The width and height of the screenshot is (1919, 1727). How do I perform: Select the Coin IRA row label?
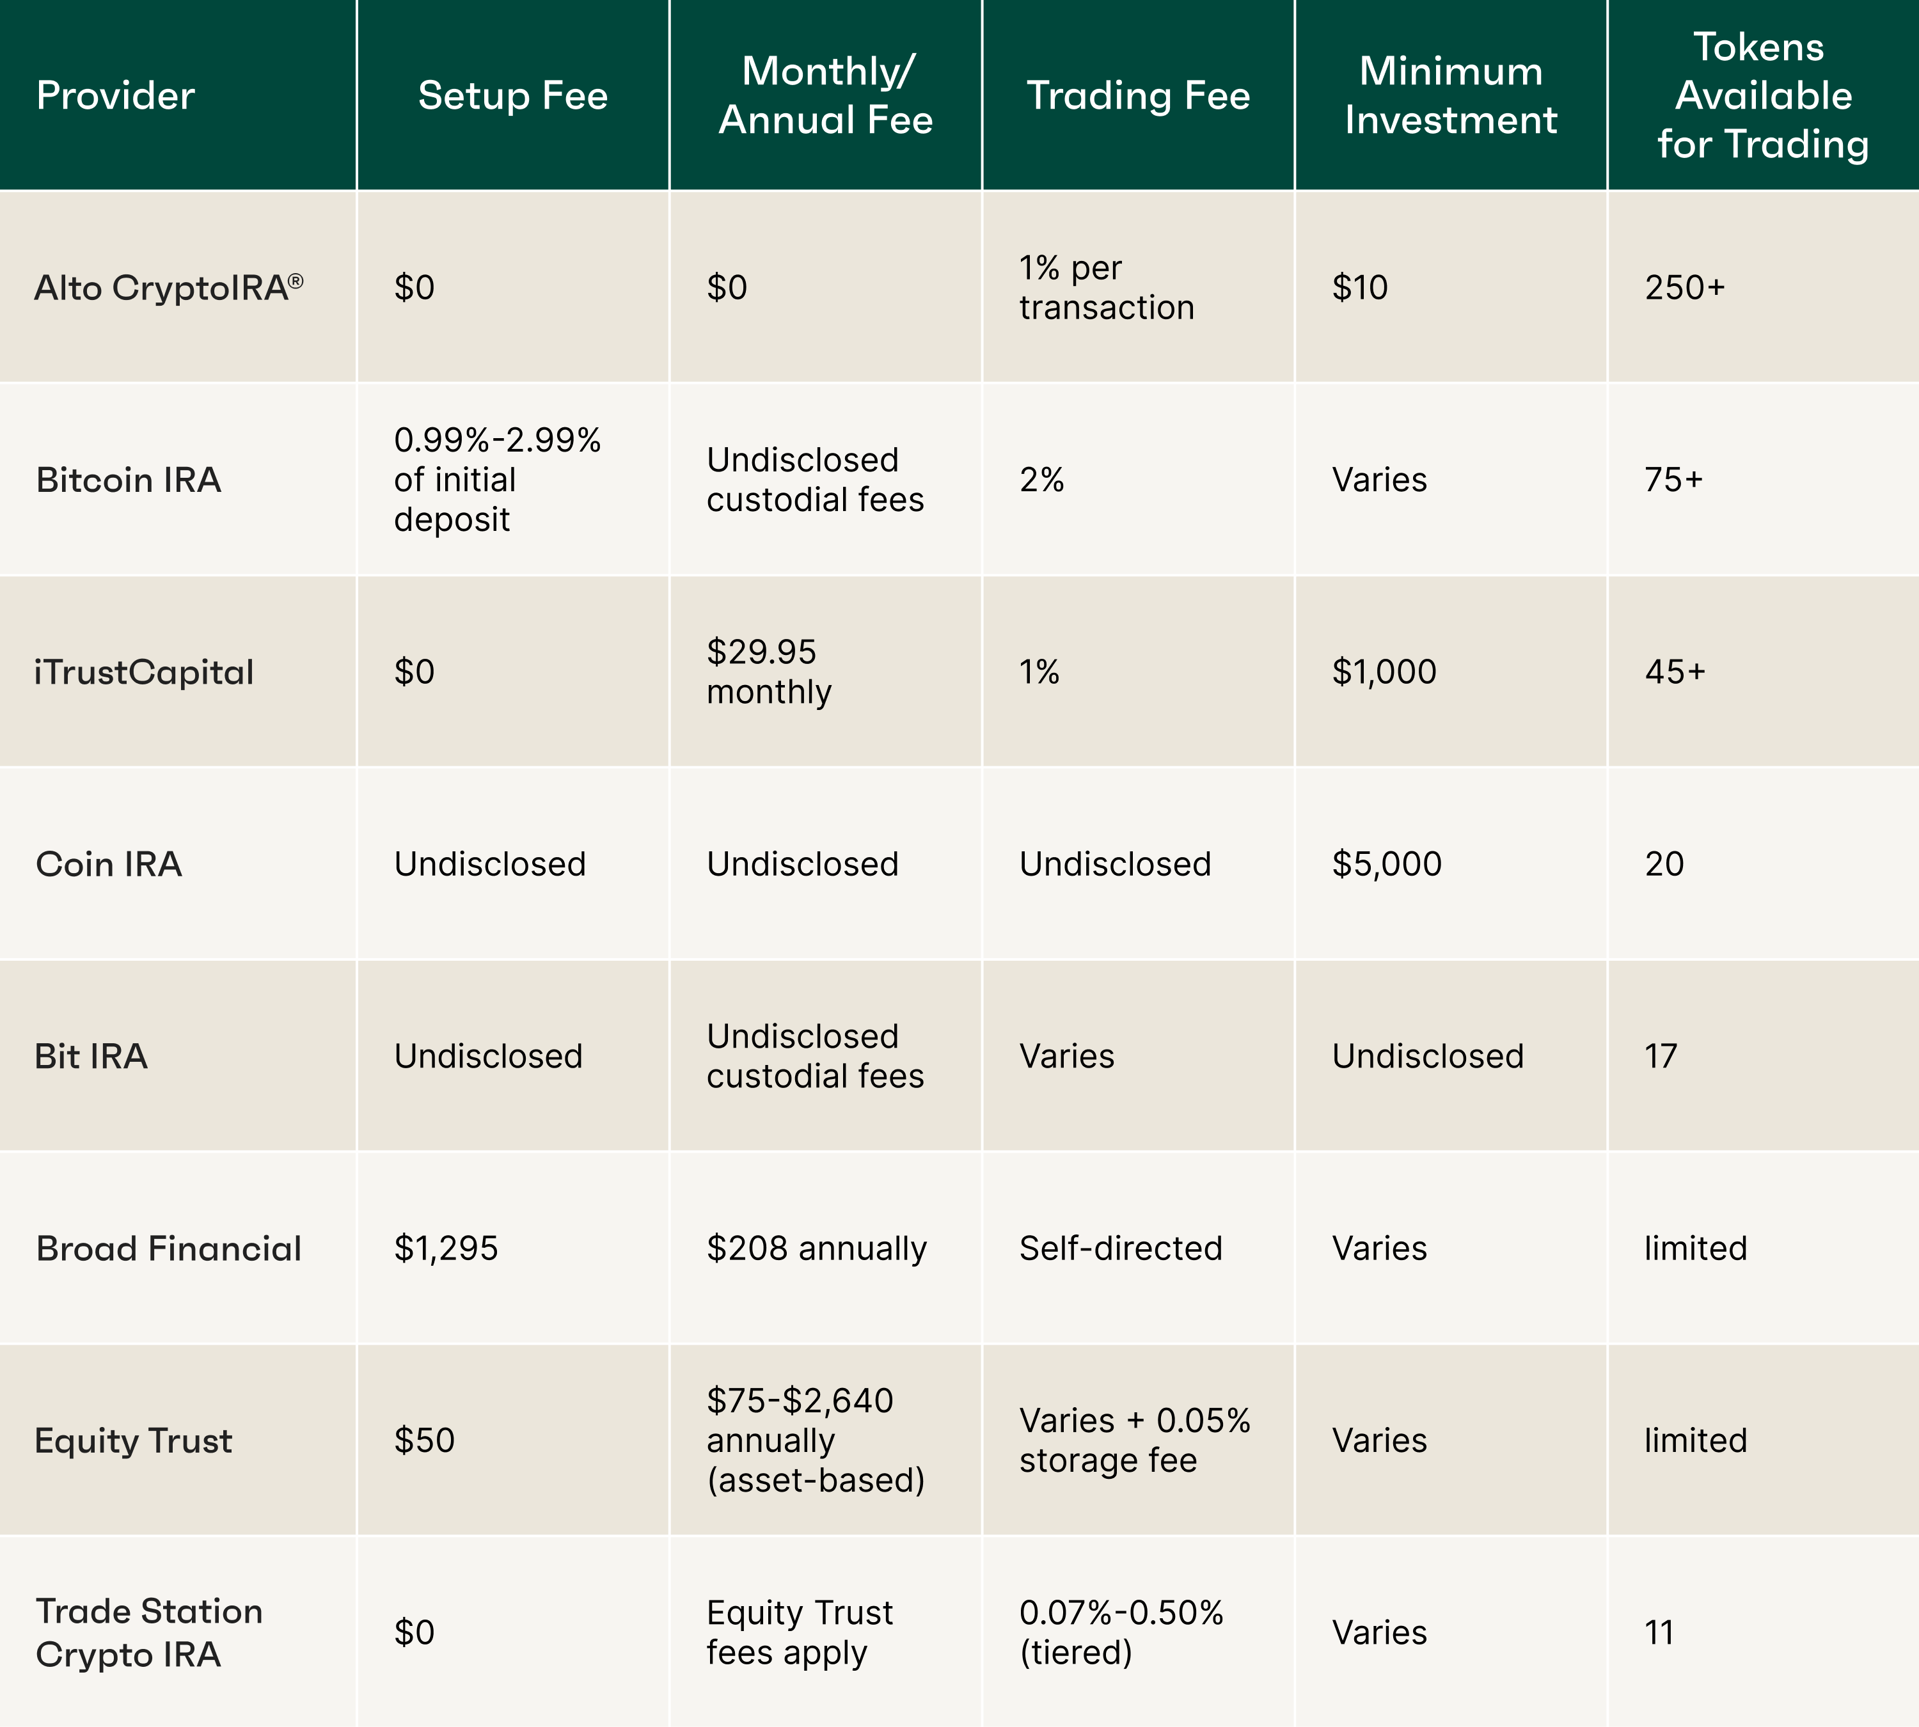(108, 864)
